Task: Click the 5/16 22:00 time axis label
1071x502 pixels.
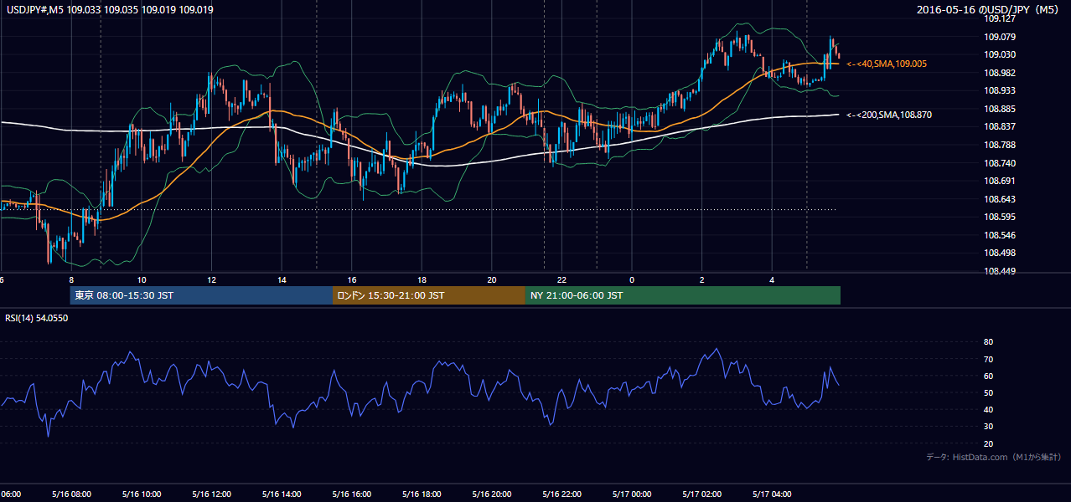Action: pyautogui.click(x=562, y=494)
